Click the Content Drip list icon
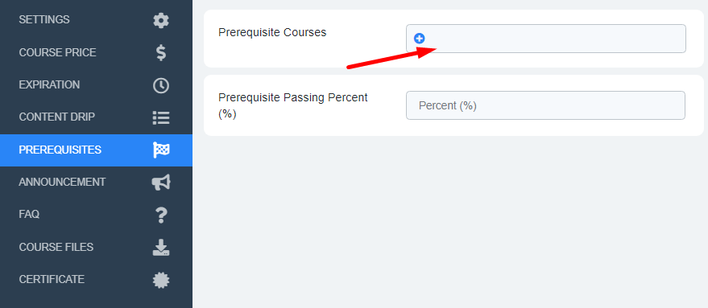This screenshot has height=308, width=708. point(161,117)
